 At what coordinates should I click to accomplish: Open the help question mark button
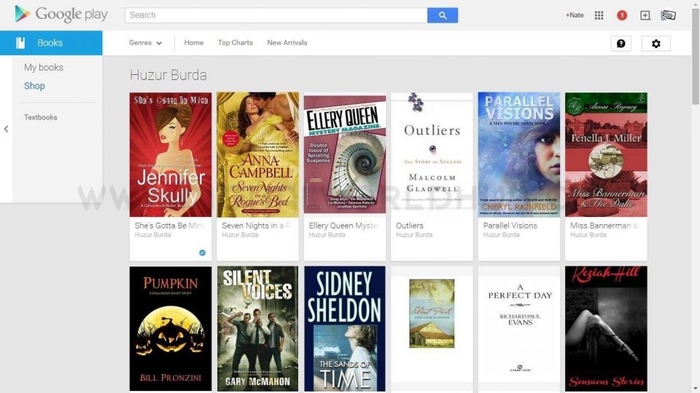[x=621, y=44]
